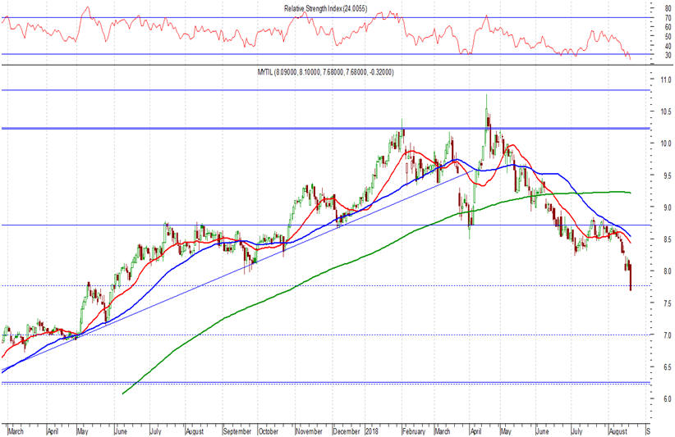This screenshot has width=675, height=437.
Task: Click the 7.5 price axis label
Action: click(x=667, y=303)
